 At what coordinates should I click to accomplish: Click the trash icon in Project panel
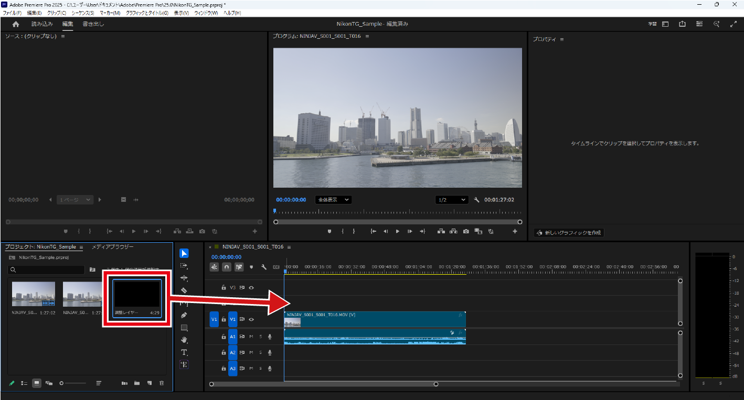[162, 383]
